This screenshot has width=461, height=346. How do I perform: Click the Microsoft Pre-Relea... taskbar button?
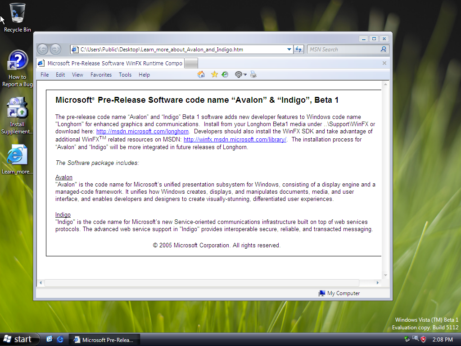click(x=104, y=340)
